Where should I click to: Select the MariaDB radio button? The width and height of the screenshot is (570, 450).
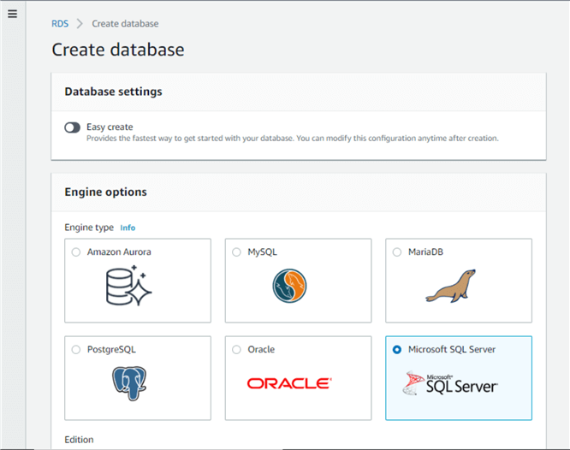(397, 252)
